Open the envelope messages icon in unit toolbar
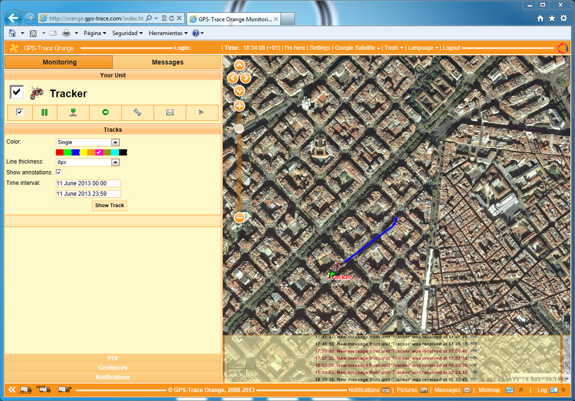Viewport: 575px width, 401px height. tap(170, 112)
